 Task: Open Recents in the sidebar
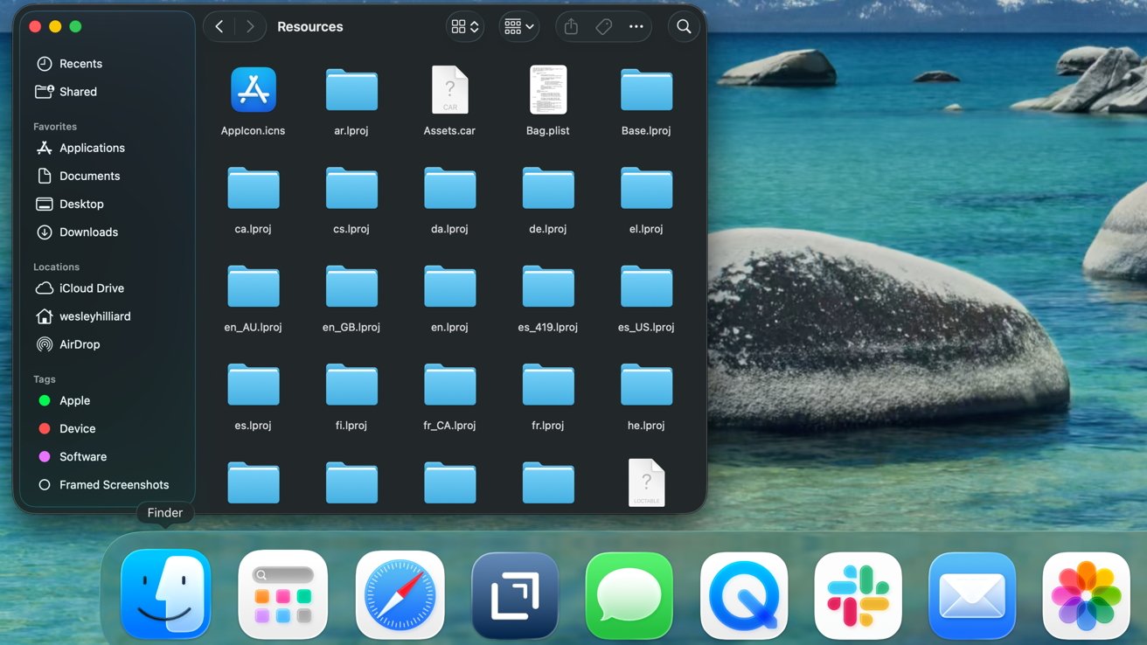[x=80, y=64]
